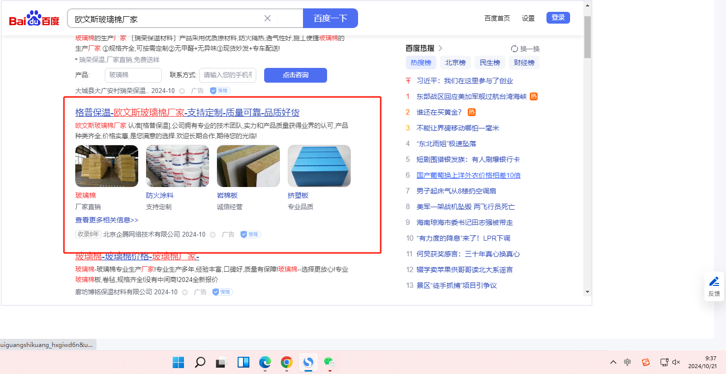Screen dimensions: 726x374
Task: Open the 格普保温-欧文斯玻璃棉厂家 result title
Action: (x=187, y=112)
